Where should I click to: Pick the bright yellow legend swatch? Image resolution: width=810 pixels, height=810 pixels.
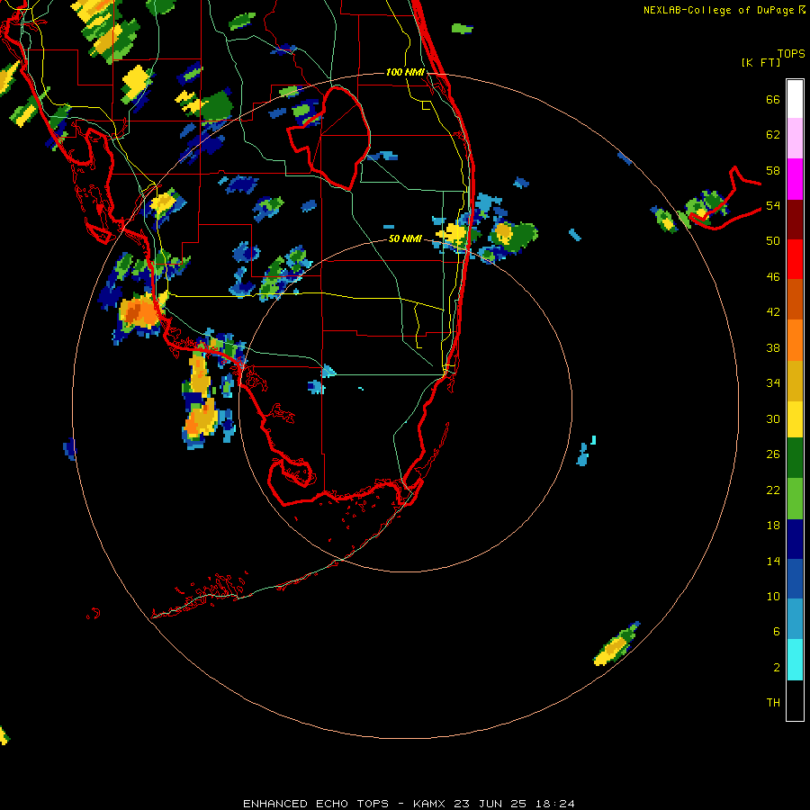[x=795, y=419]
